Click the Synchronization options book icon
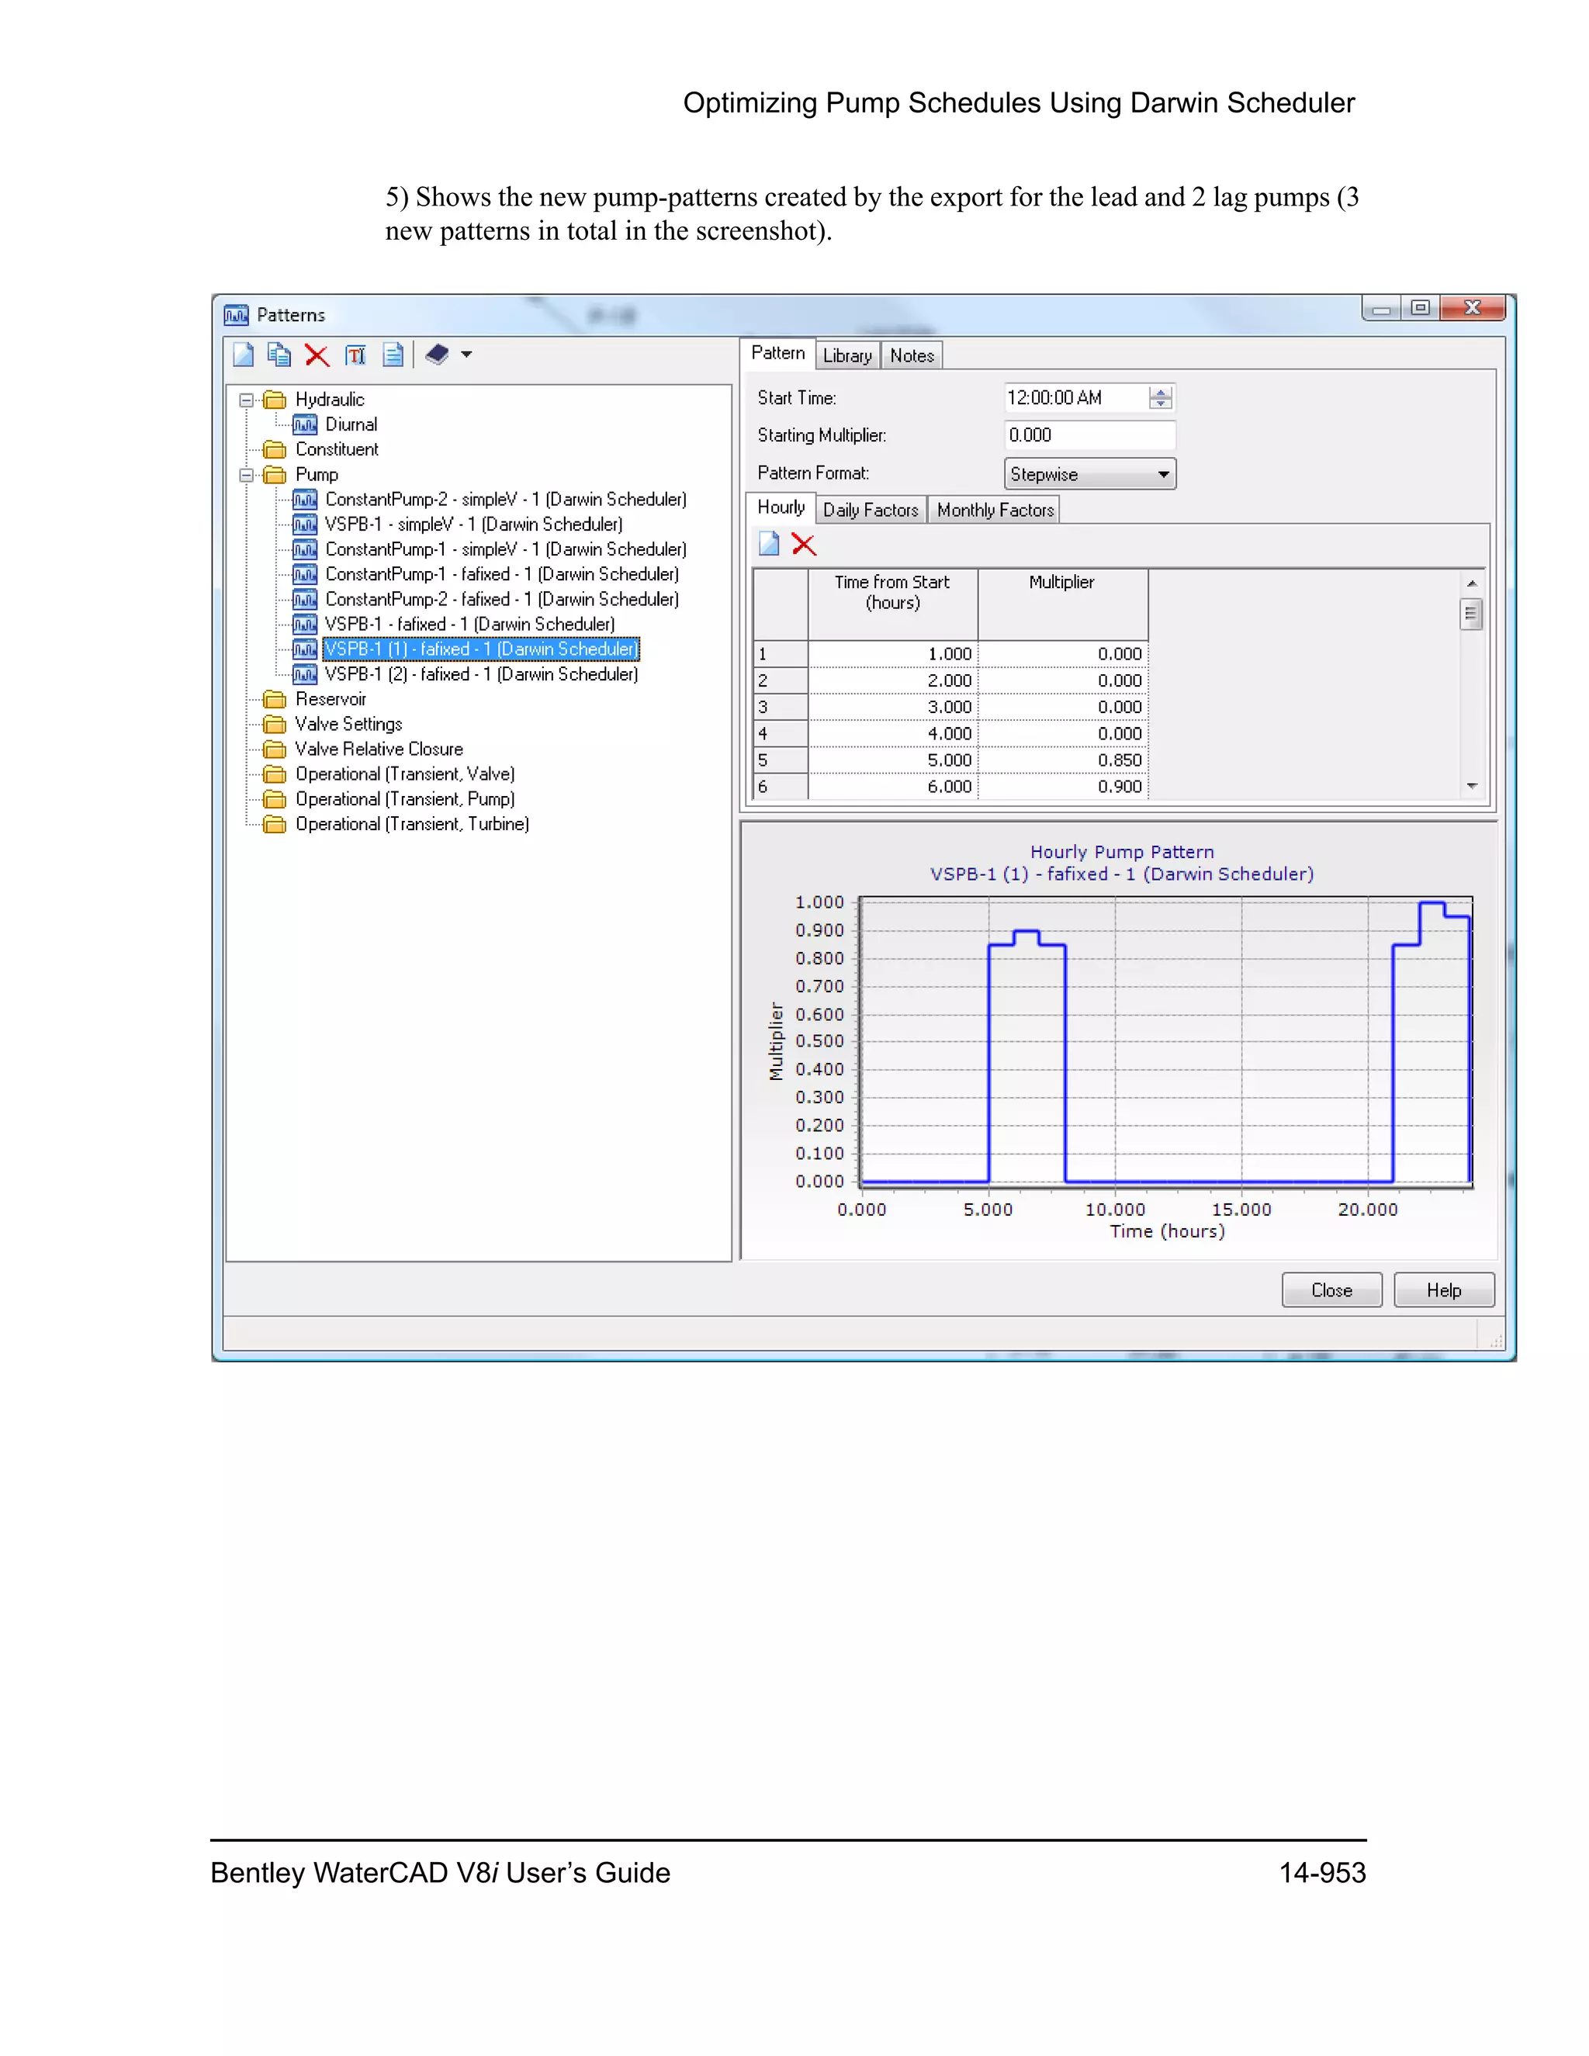The height and width of the screenshot is (2056, 1589). [436, 355]
